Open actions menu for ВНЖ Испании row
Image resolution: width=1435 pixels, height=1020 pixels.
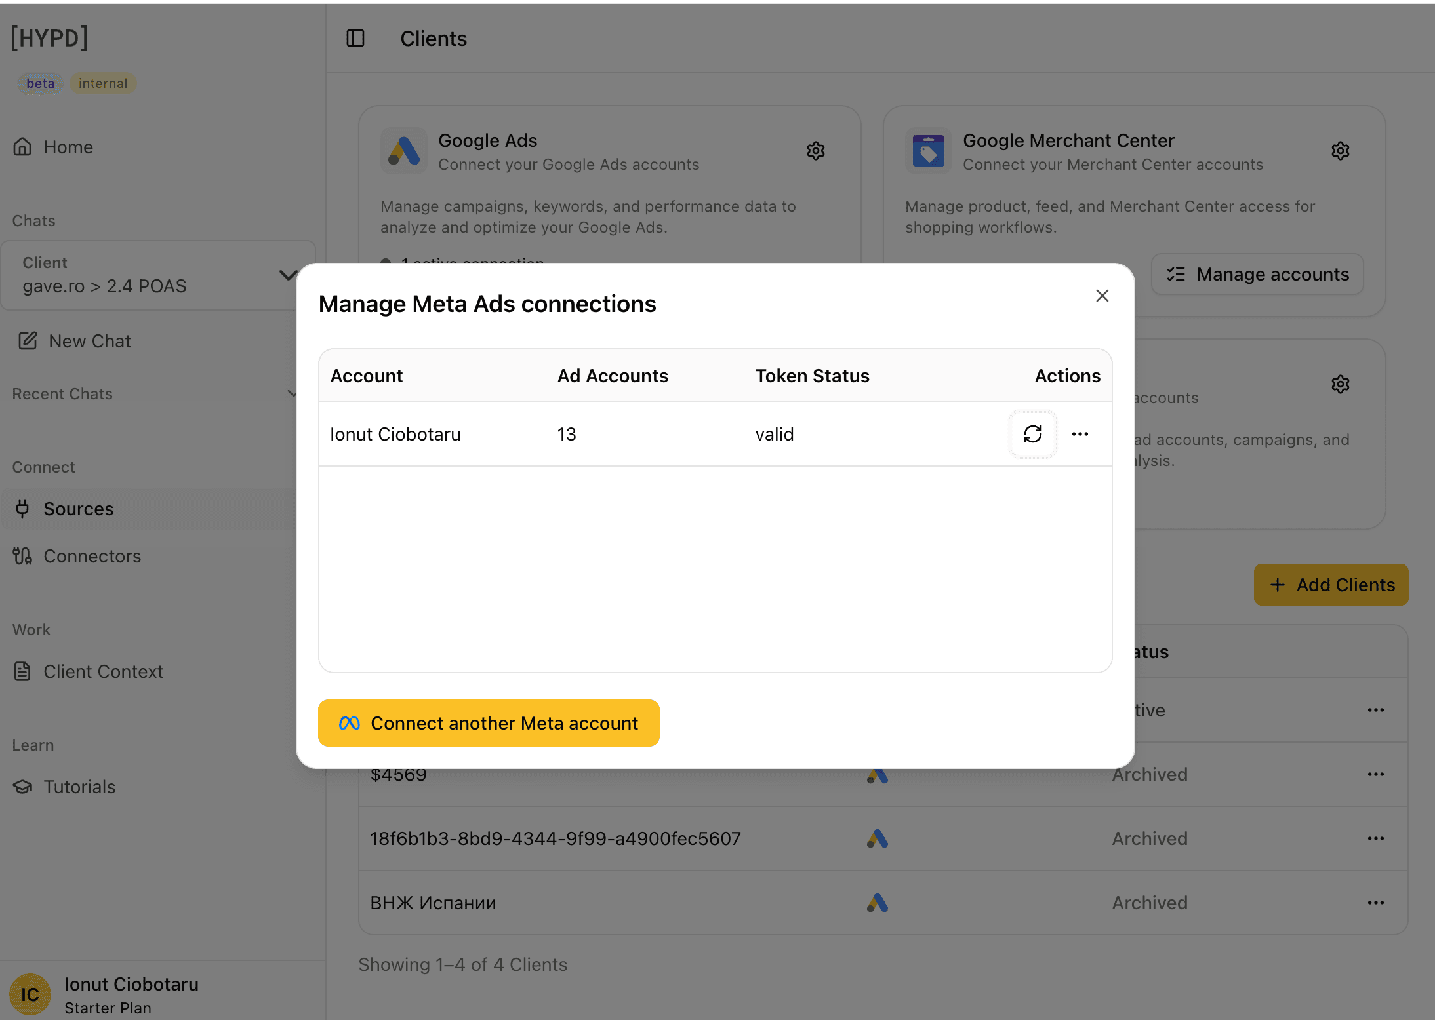[x=1376, y=903]
